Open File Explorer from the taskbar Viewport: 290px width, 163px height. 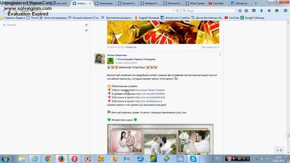[22, 159]
